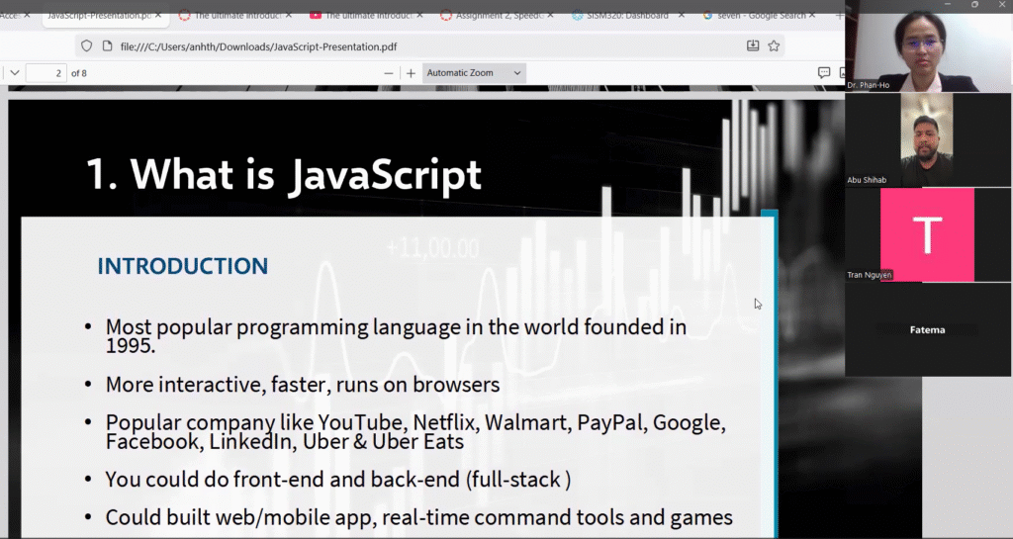This screenshot has height=539, width=1013.
Task: Click the save icon in the address bar
Action: (753, 45)
